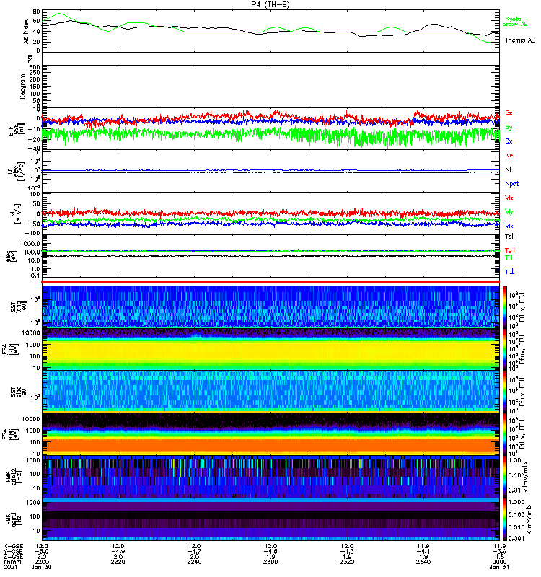Click the Keogram y-axis label
The width and height of the screenshot is (541, 577).
[x=23, y=87]
